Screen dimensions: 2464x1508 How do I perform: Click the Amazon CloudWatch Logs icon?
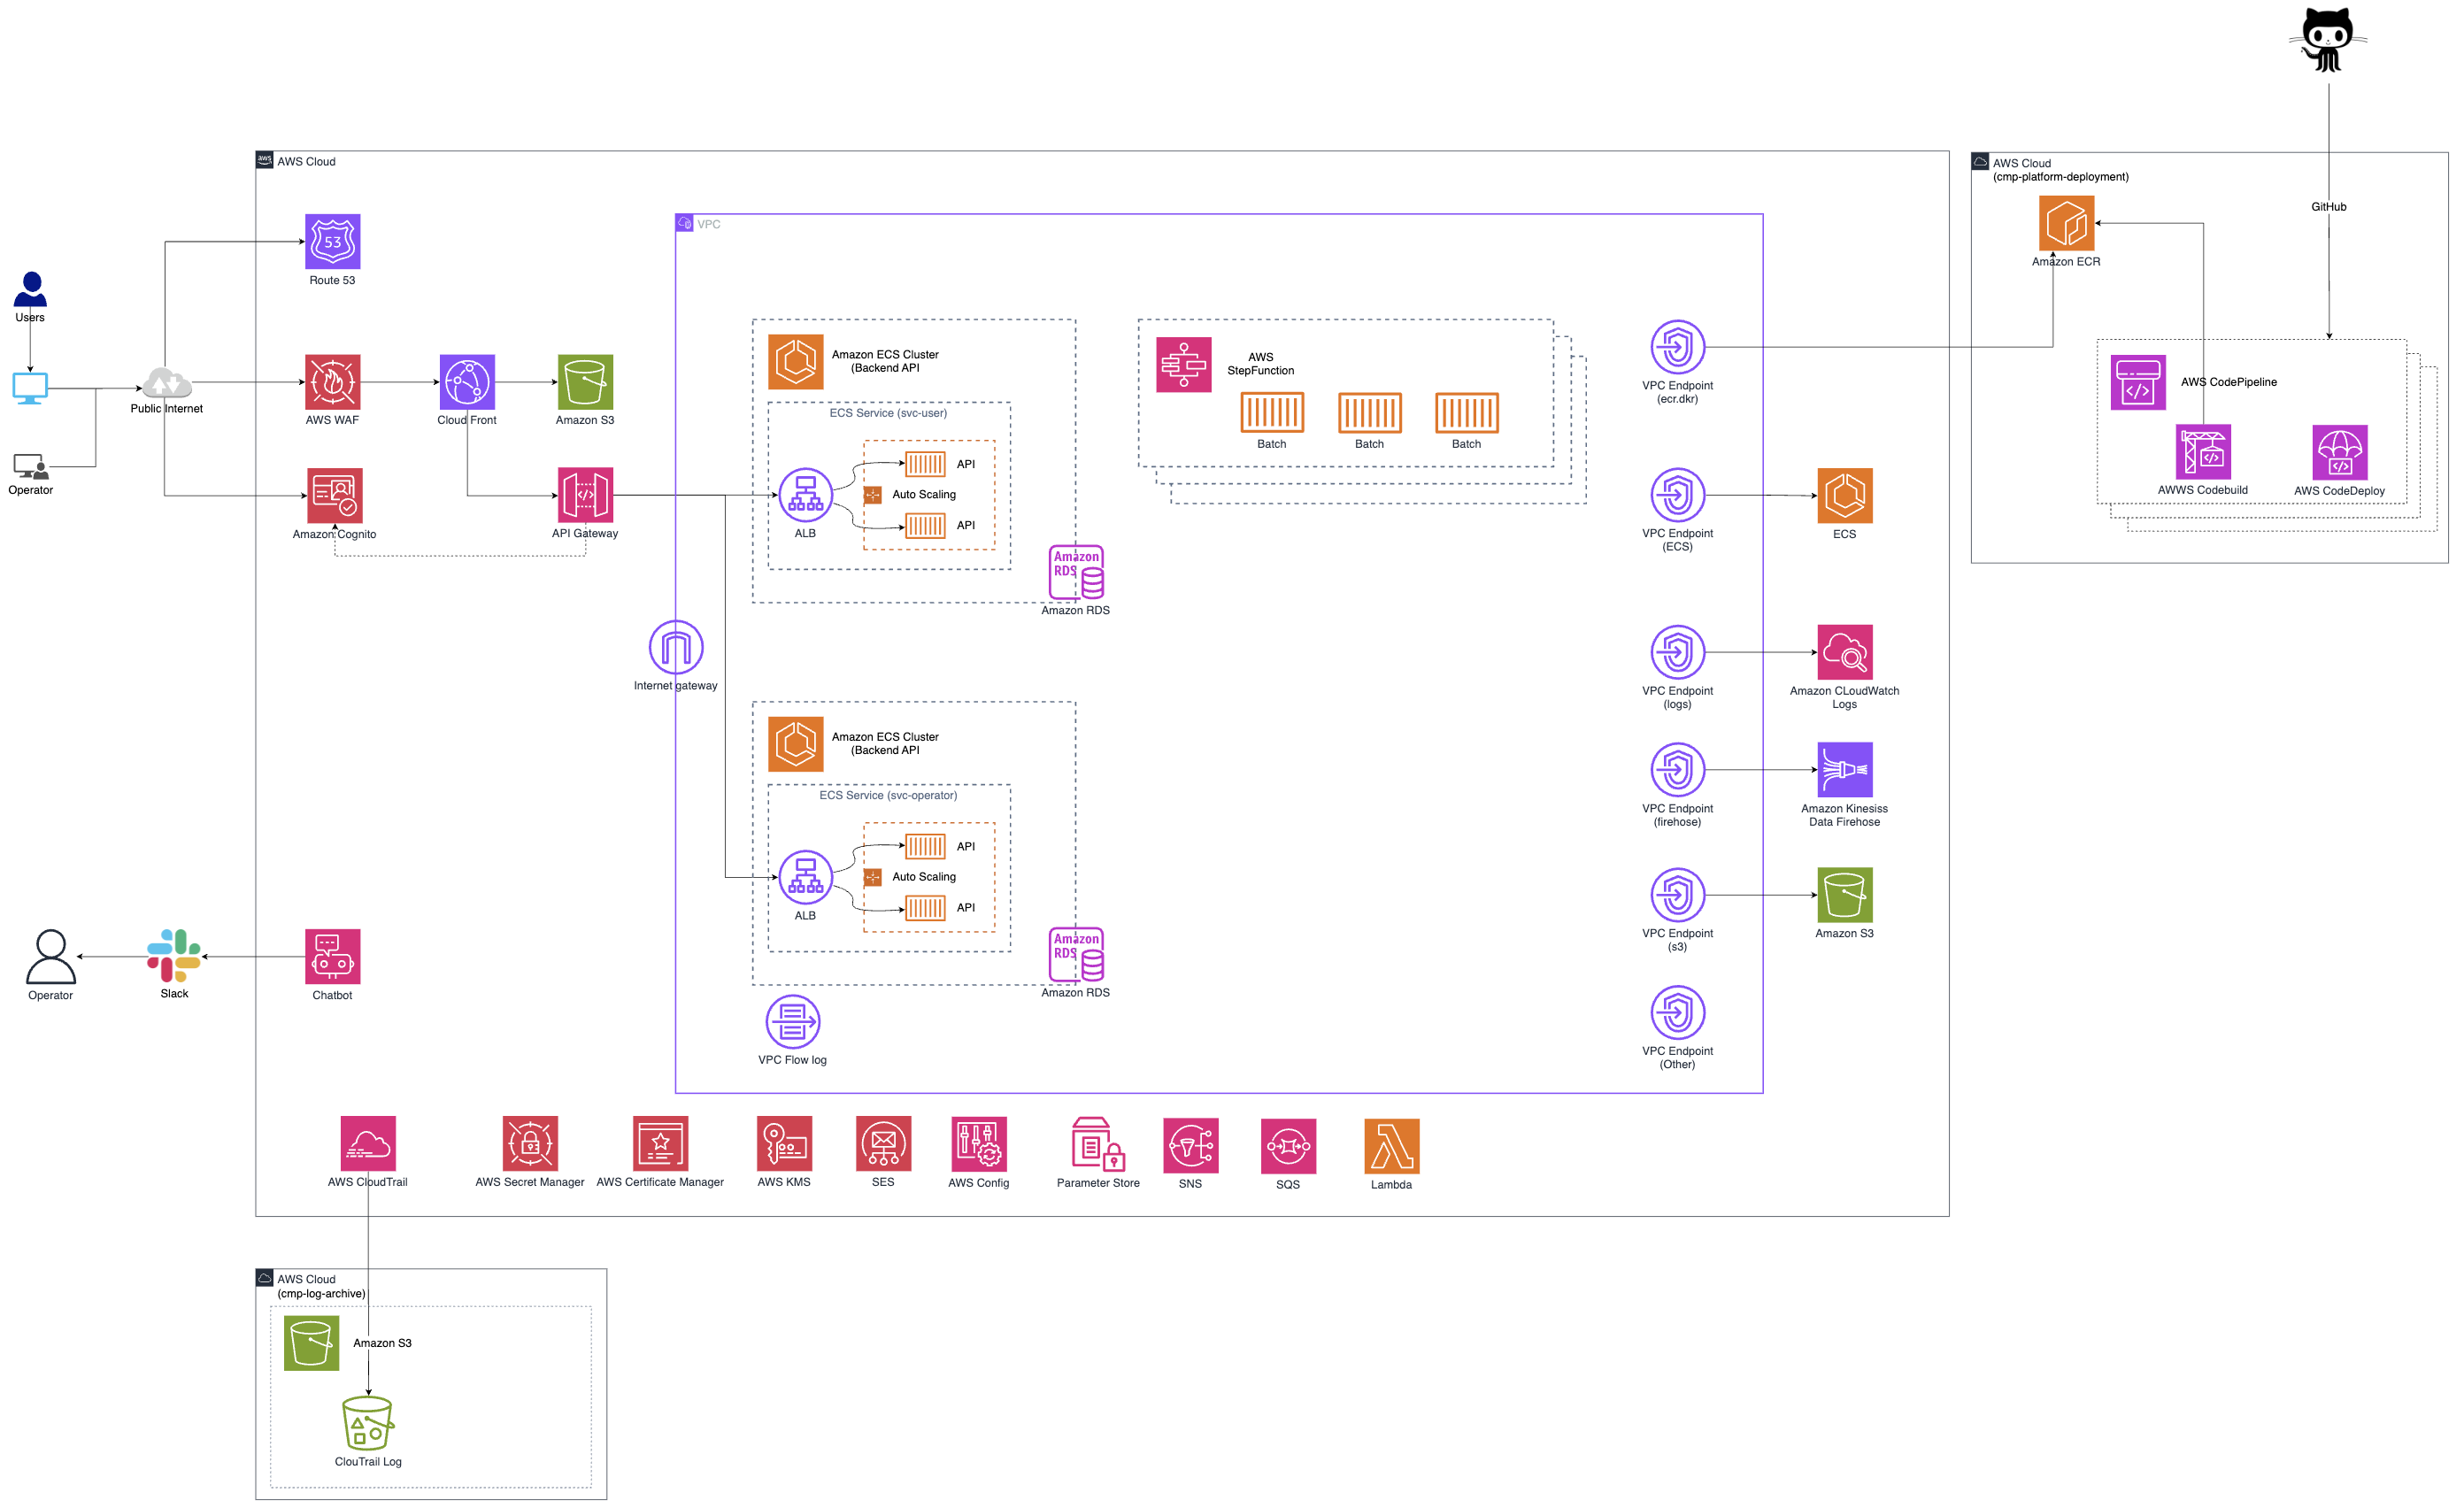click(1844, 652)
